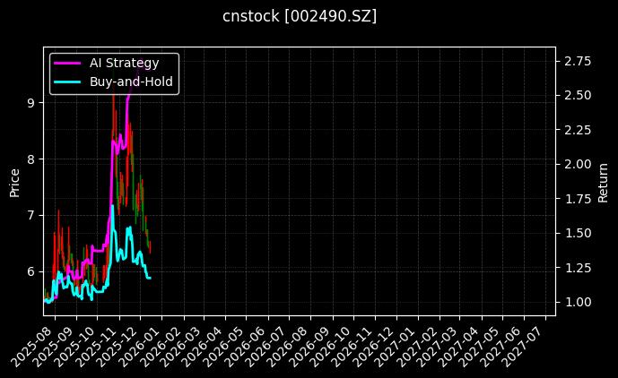This screenshot has width=618, height=378.
Task: Click the 1.00 return tick label
Action: point(578,303)
